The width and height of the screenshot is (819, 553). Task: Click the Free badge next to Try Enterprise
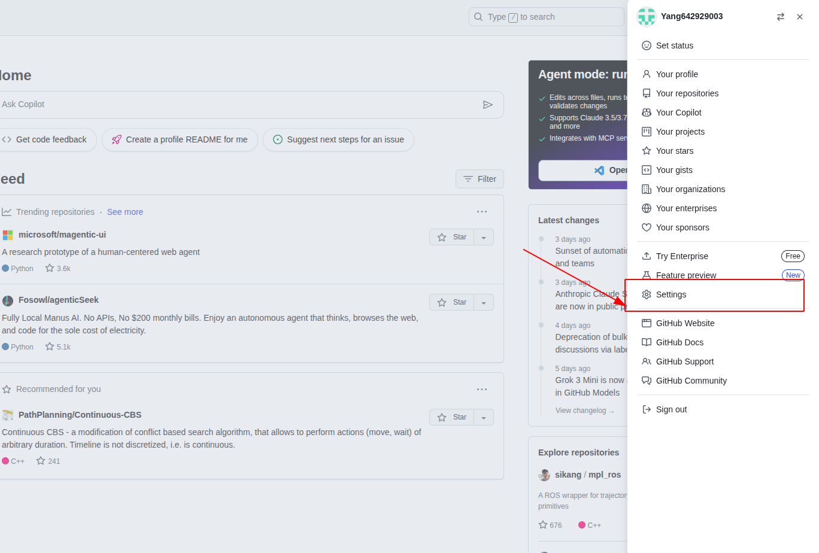pos(793,256)
